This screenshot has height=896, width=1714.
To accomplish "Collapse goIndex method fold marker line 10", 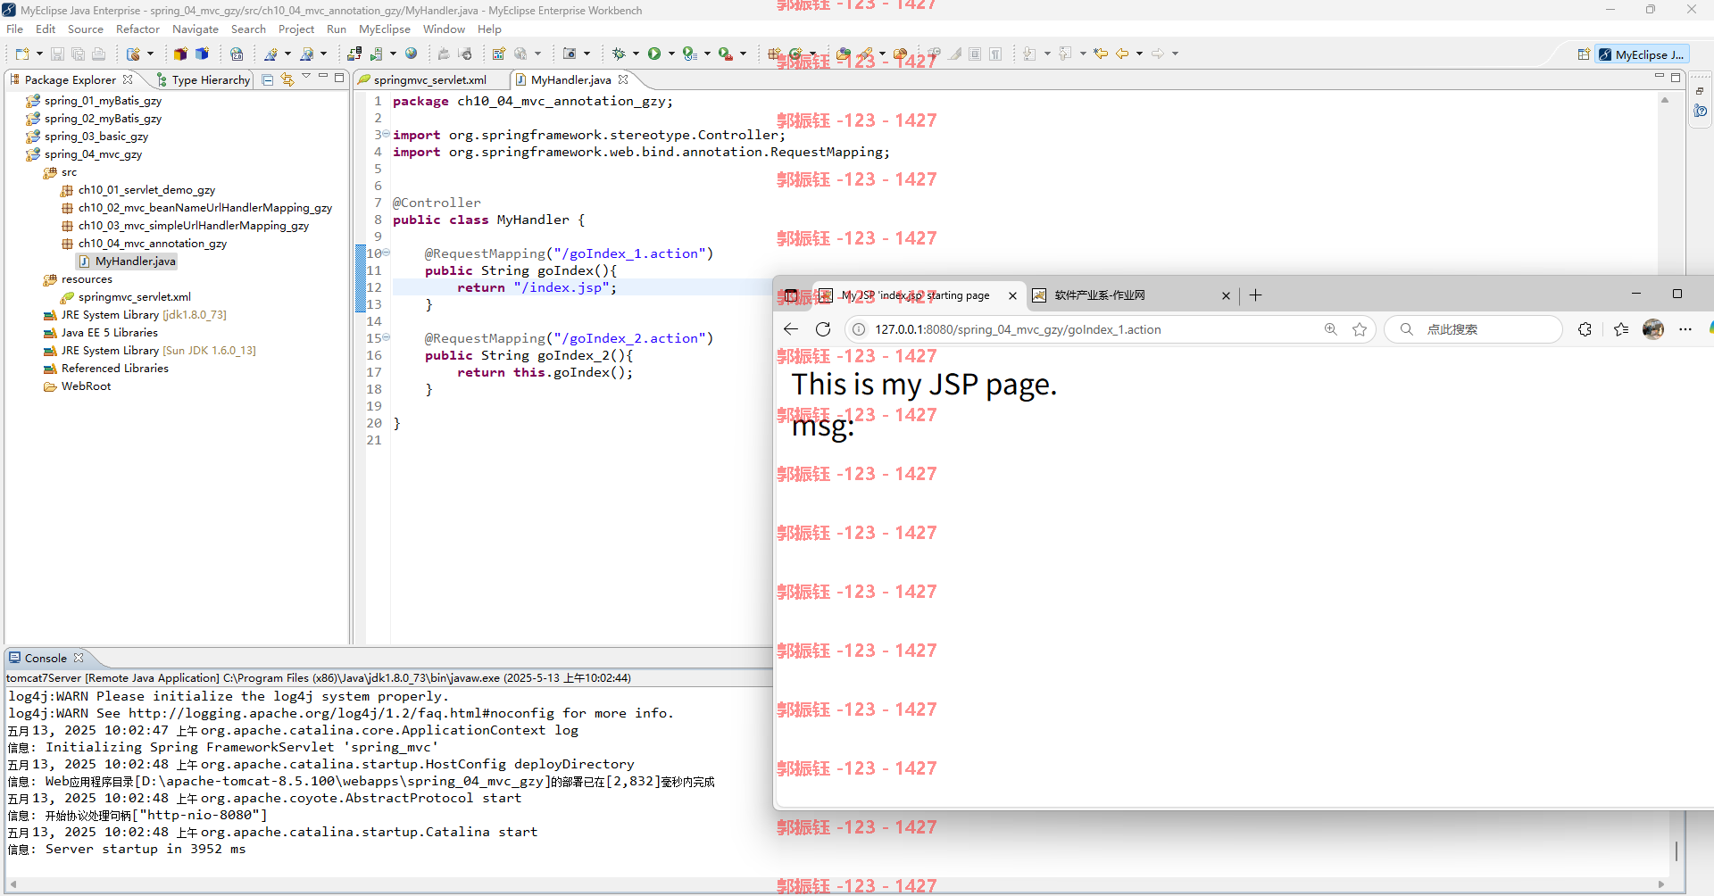I will tap(387, 253).
